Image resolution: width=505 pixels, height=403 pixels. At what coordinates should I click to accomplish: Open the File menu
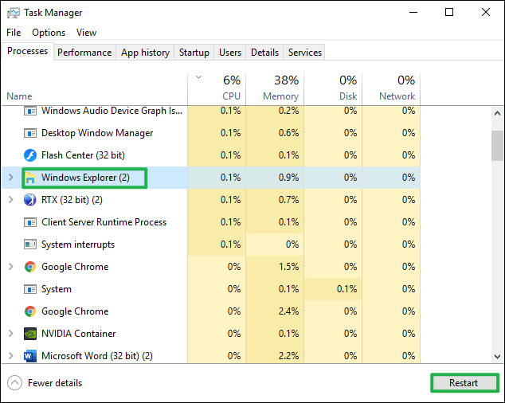coord(14,33)
